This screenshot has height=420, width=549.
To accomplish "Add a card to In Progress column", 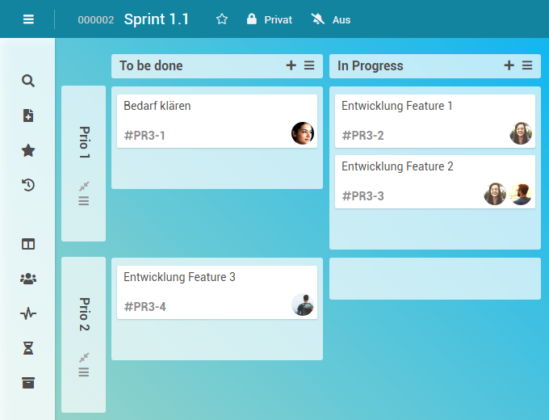I will (x=509, y=66).
